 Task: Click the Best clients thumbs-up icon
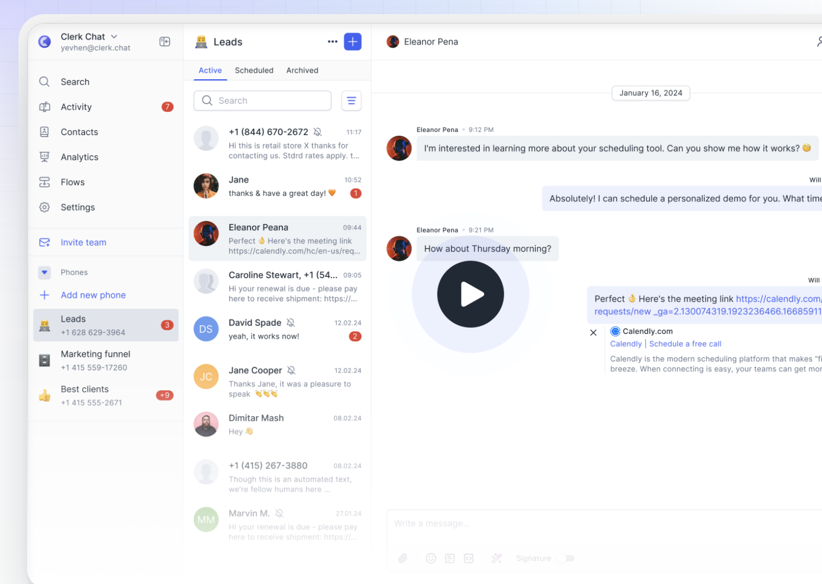pos(44,396)
